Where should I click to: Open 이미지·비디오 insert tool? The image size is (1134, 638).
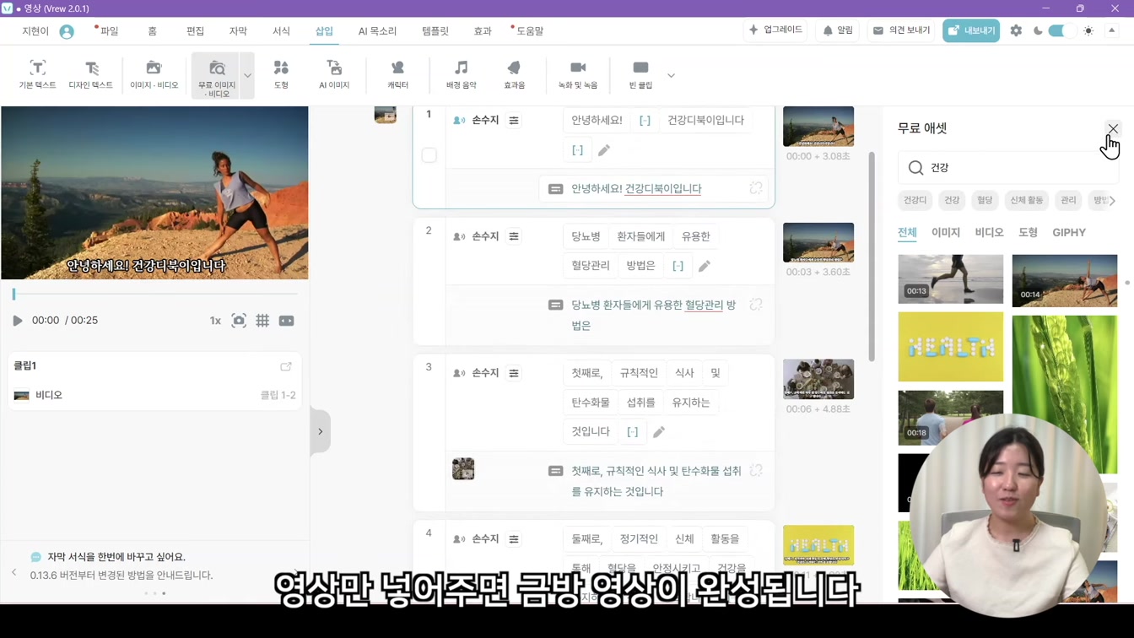(154, 75)
